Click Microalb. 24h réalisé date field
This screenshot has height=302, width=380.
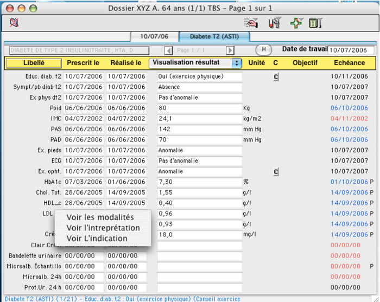coord(126,277)
